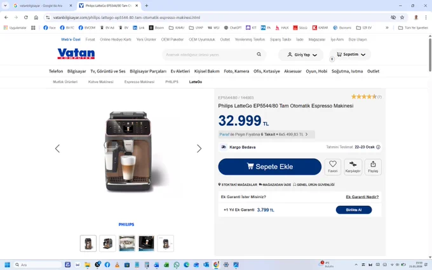Show more bookmarks with double chevron
The height and width of the screenshot is (270, 432).
pos(387,27)
